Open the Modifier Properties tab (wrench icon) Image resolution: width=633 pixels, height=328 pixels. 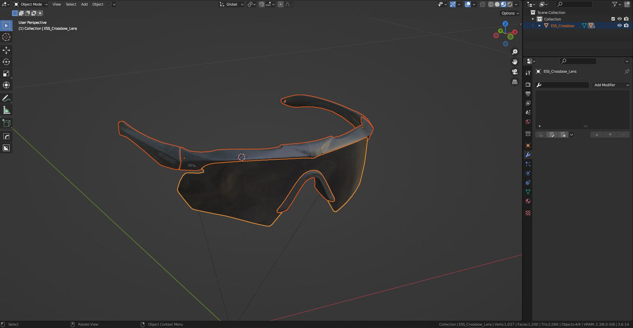point(528,154)
